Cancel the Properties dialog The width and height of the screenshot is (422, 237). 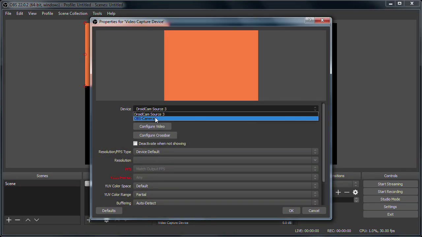click(x=314, y=211)
